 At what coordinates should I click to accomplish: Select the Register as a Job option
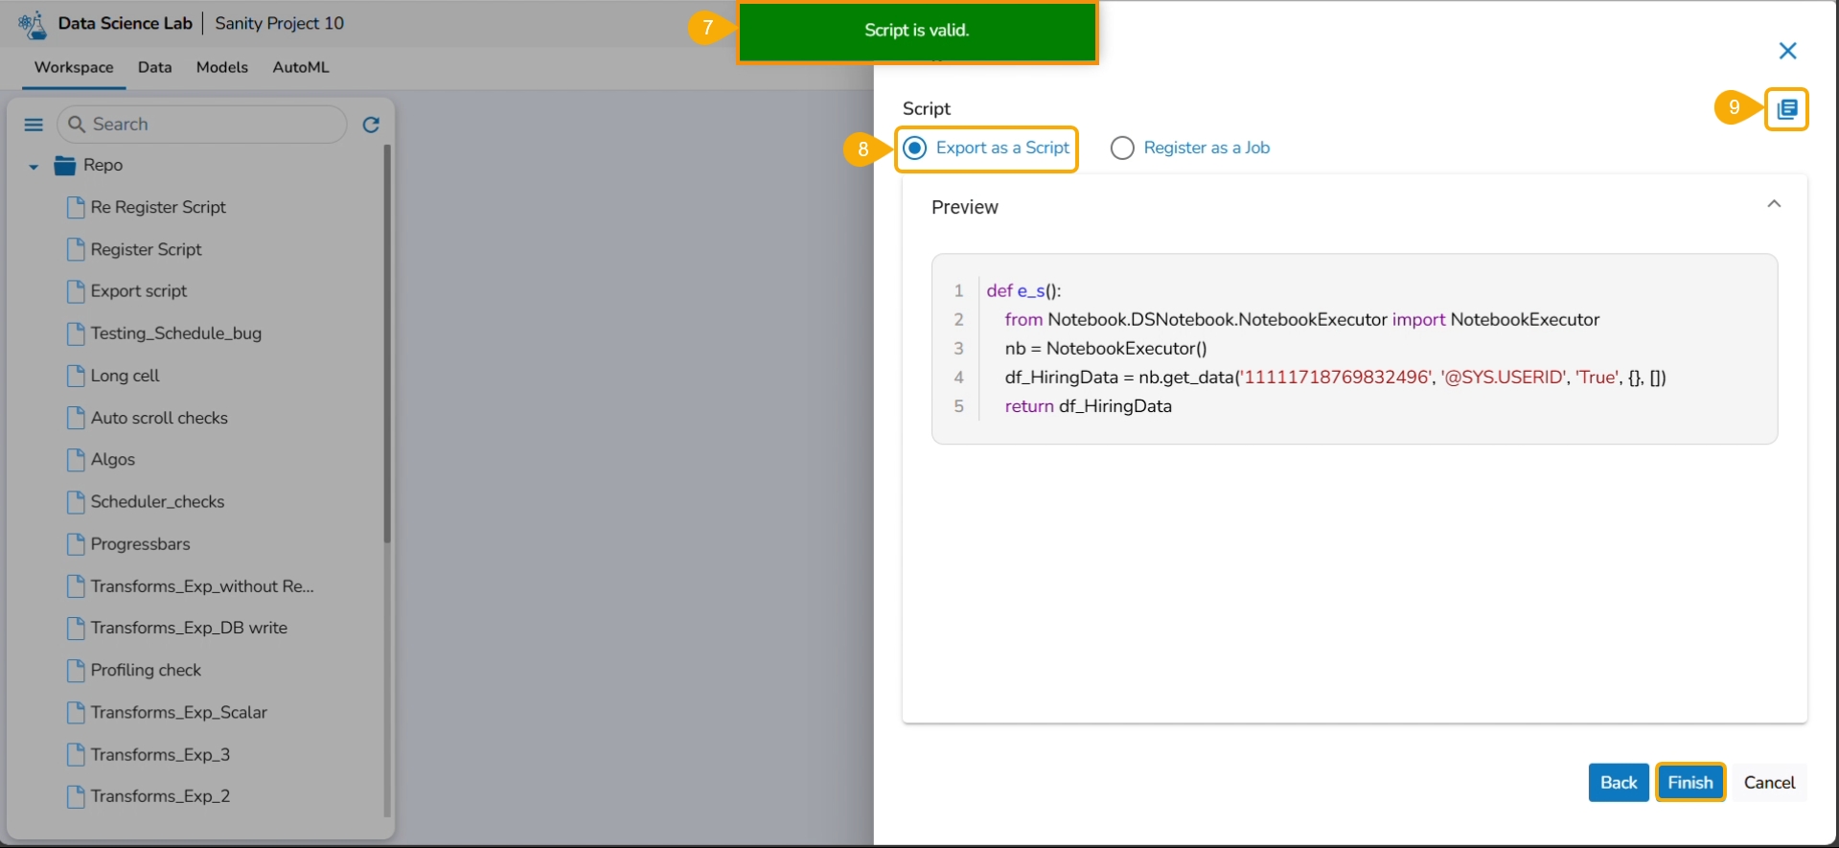(x=1122, y=148)
